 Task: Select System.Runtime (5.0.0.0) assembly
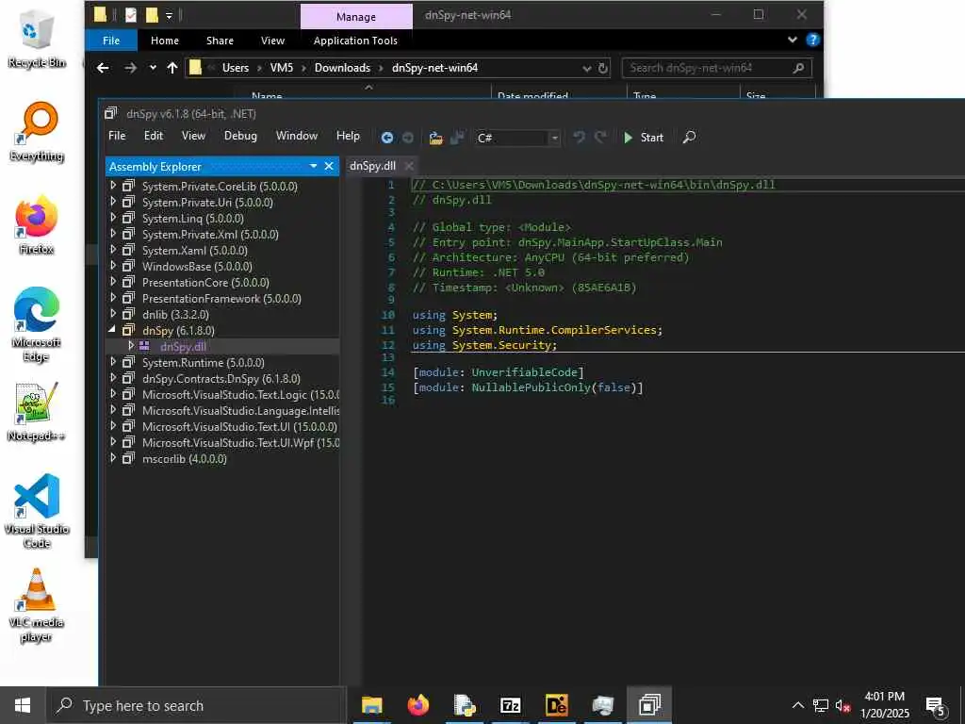(204, 363)
